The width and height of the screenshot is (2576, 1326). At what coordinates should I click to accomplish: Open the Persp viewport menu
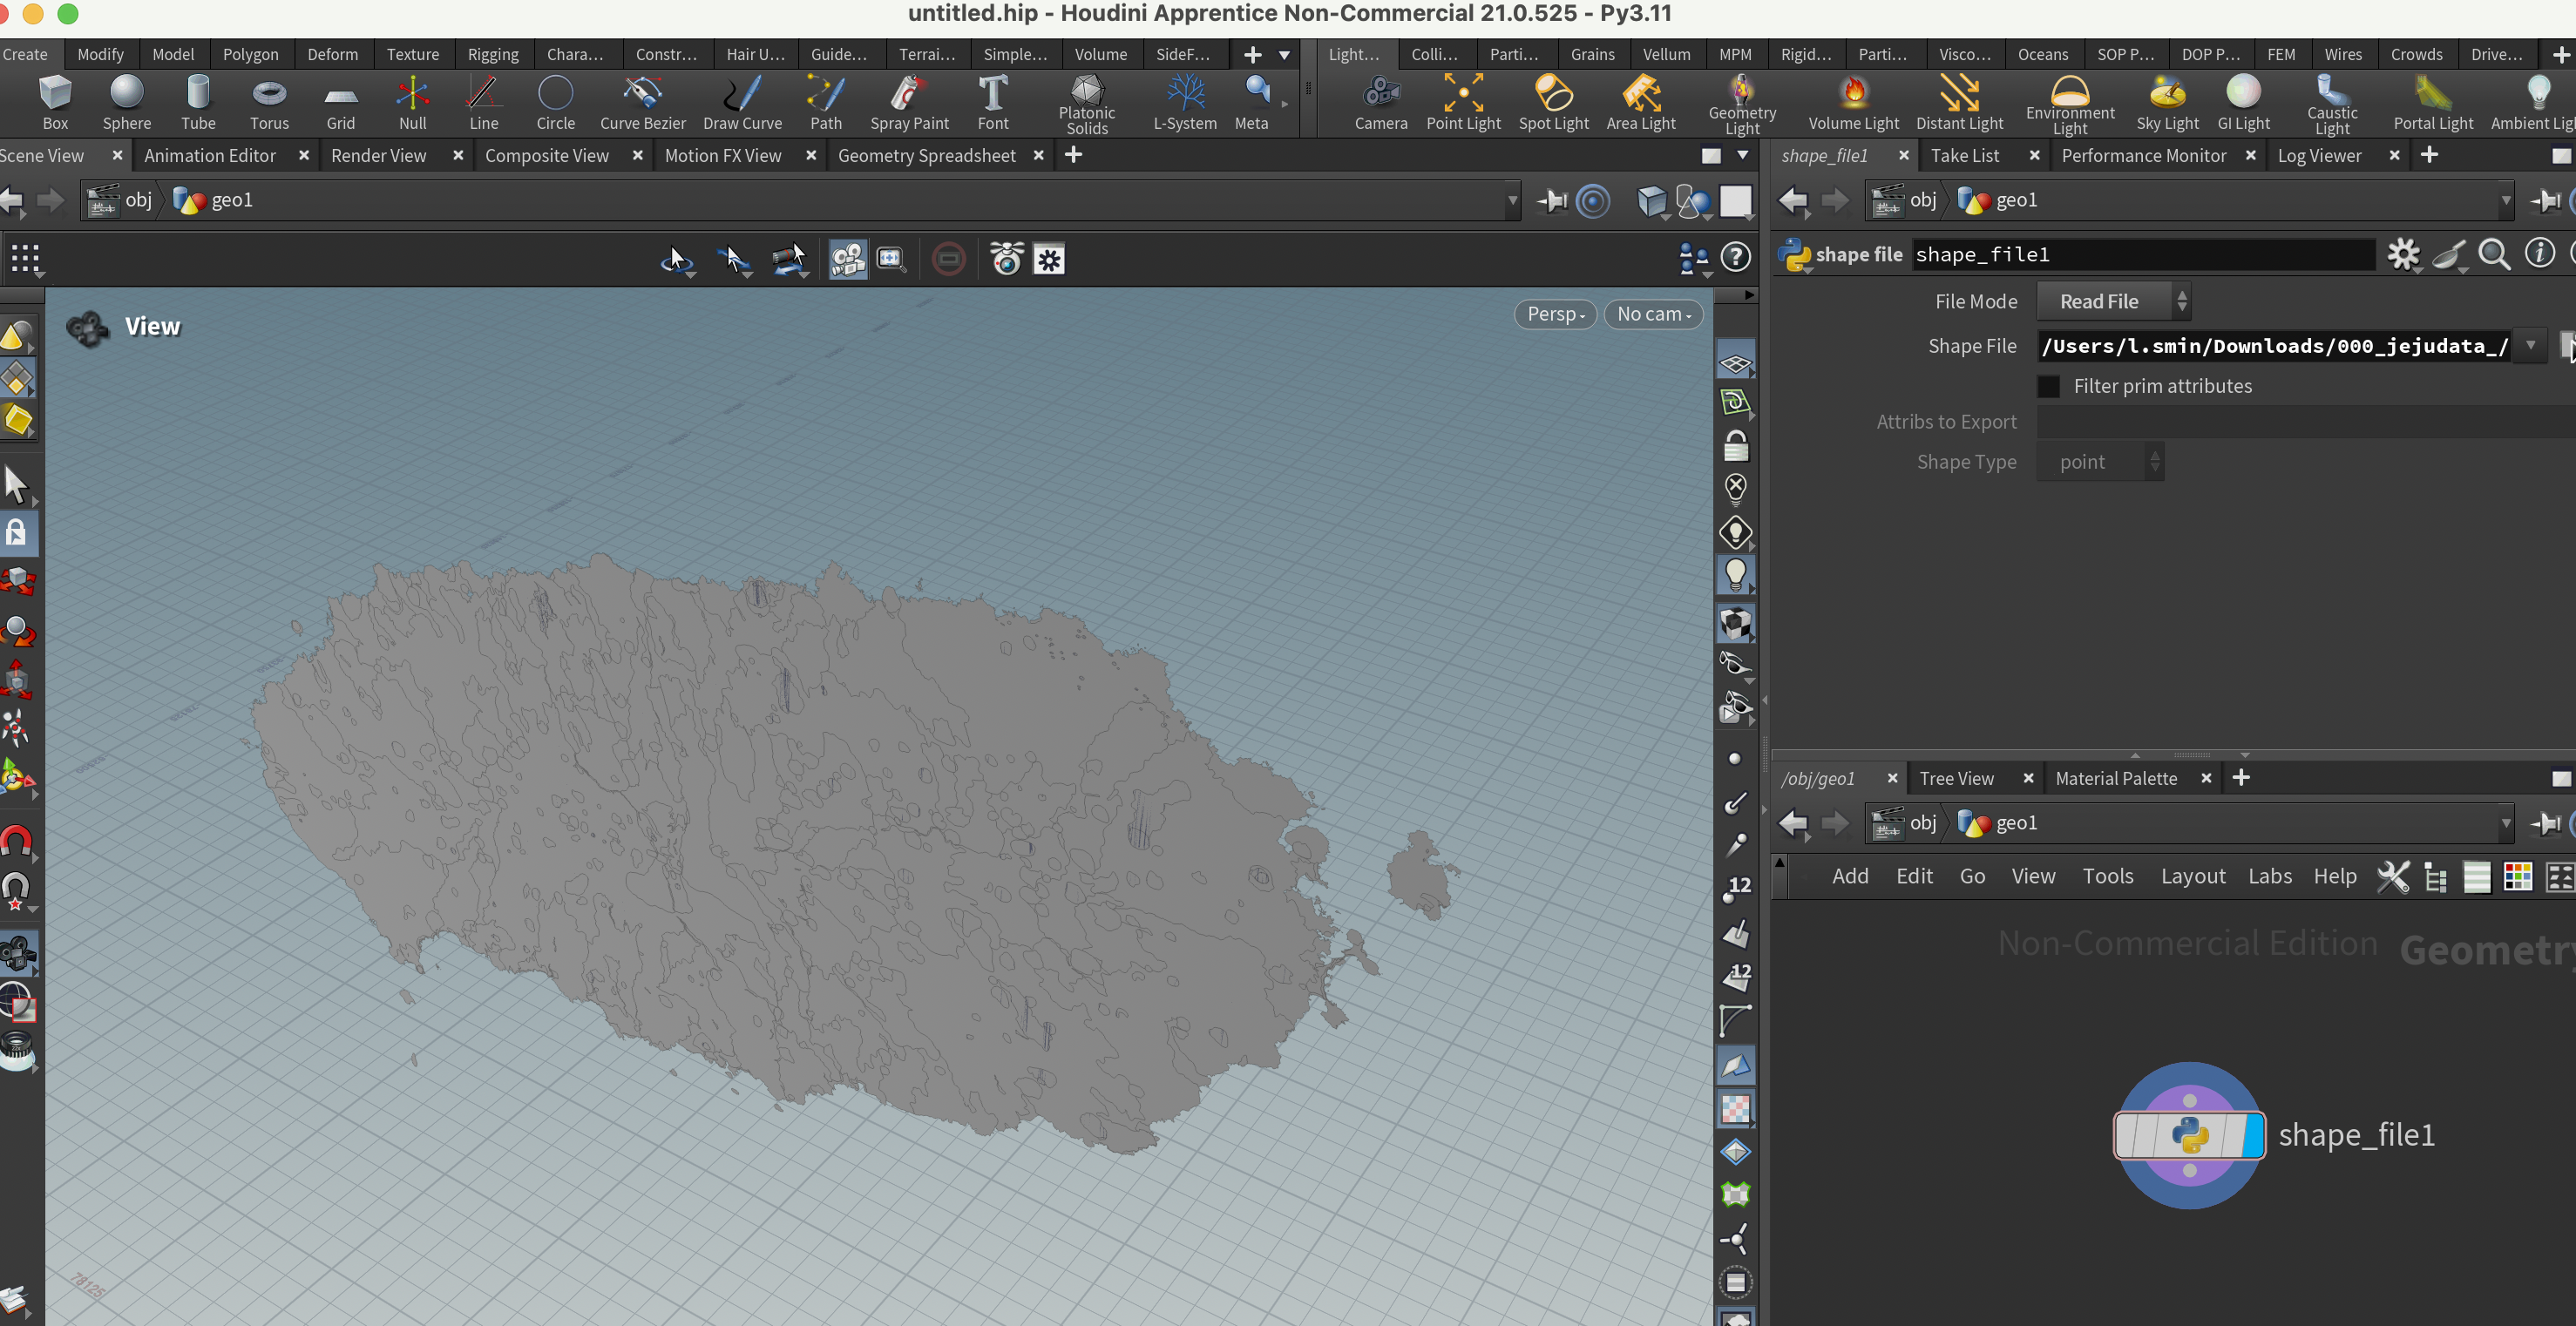(x=1555, y=314)
